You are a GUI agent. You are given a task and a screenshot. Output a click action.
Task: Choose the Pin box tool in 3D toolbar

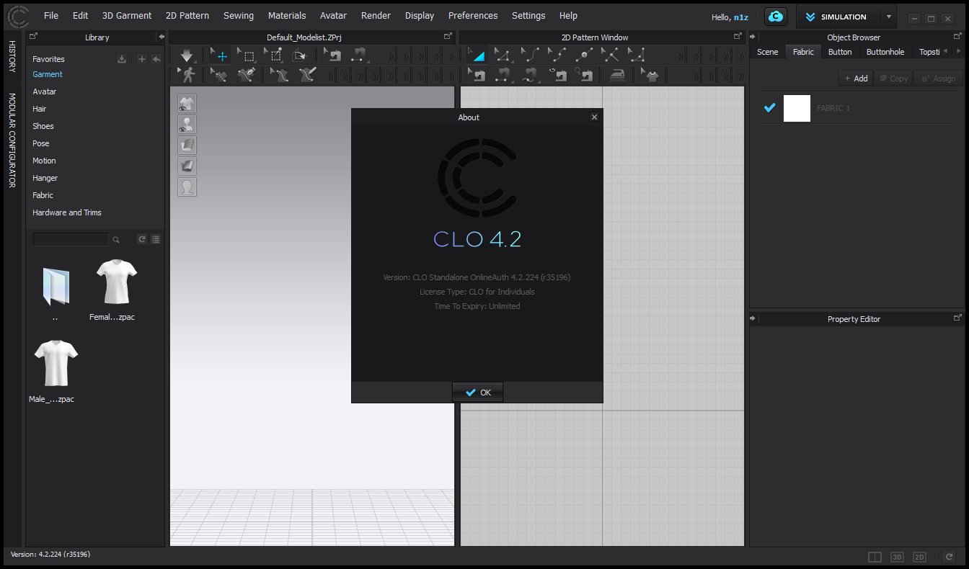pyautogui.click(x=273, y=55)
